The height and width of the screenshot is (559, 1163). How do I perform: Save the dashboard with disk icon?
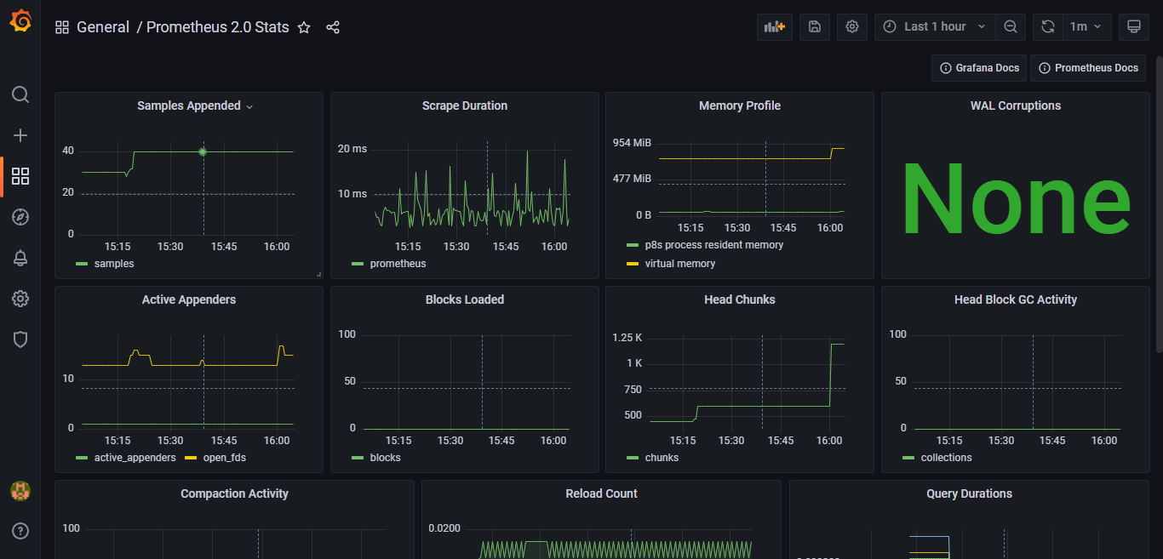coord(815,27)
